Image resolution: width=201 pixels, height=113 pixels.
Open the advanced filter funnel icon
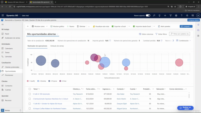point(171,15)
